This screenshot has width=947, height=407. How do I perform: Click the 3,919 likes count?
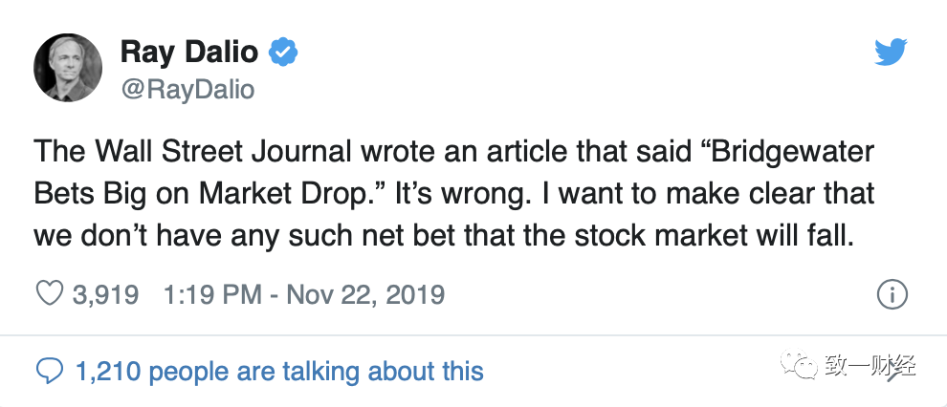(105, 294)
